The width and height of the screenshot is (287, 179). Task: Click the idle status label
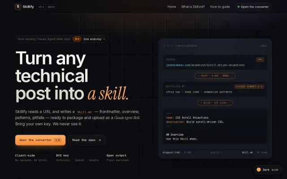tap(263, 46)
